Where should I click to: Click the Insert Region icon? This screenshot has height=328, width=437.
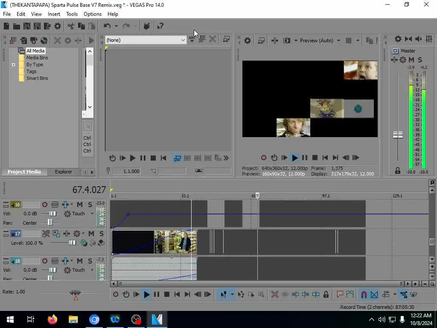tap(350, 294)
